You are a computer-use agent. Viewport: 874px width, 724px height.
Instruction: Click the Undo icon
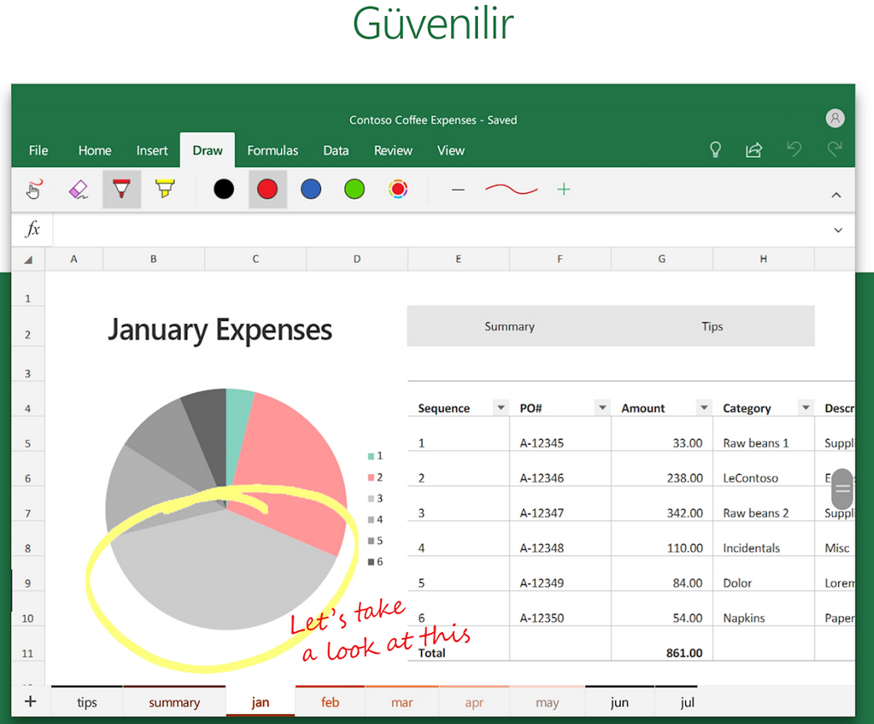[794, 150]
